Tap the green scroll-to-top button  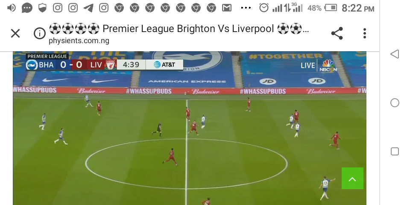tap(352, 179)
